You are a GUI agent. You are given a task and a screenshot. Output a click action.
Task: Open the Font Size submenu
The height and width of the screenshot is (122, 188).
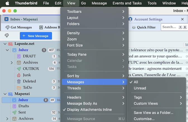(94, 45)
